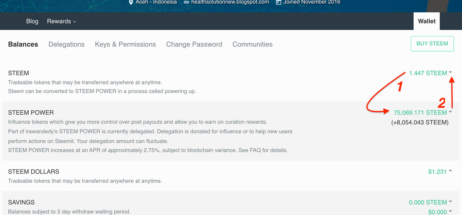Open the Communities tab
The height and width of the screenshot is (215, 462).
(x=252, y=44)
